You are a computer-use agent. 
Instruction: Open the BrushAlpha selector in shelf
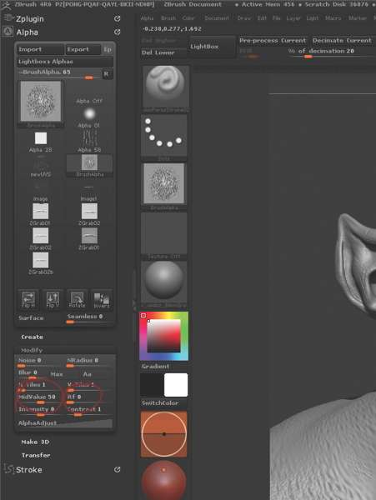pos(164,187)
